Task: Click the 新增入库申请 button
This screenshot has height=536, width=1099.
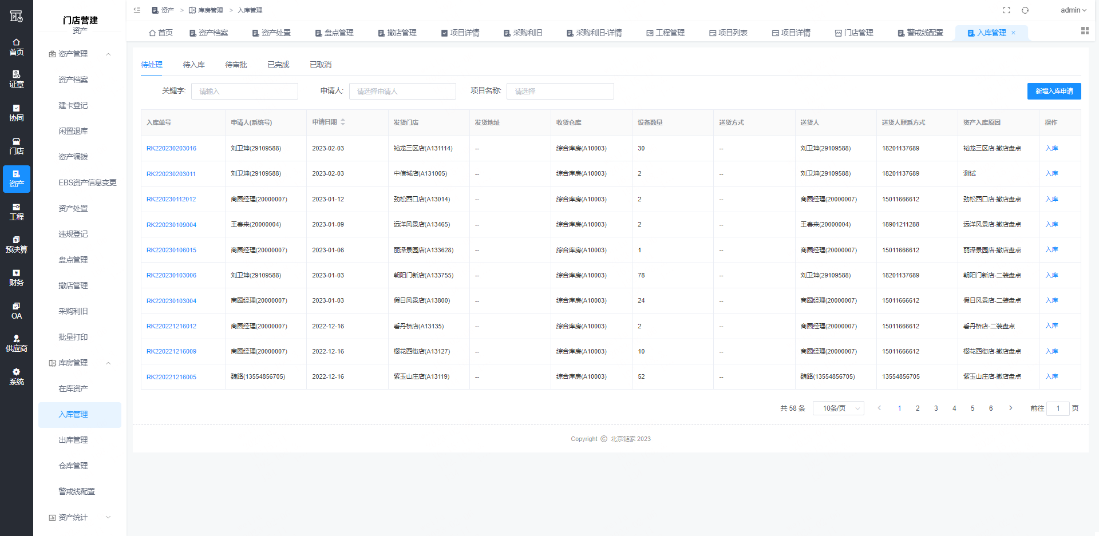Action: (x=1054, y=92)
